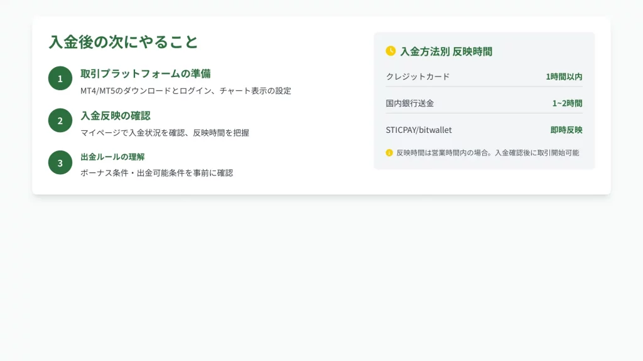Click the 反映時間は営業時間内の場合 note text

(x=487, y=152)
